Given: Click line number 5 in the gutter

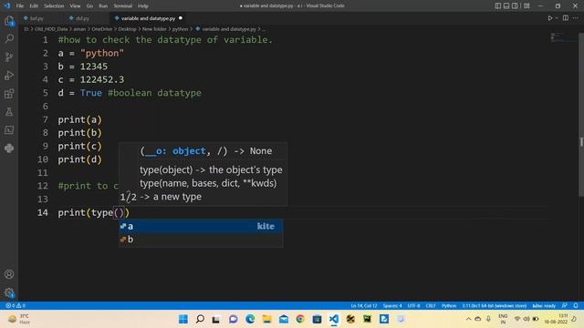Looking at the screenshot, I should (x=45, y=93).
